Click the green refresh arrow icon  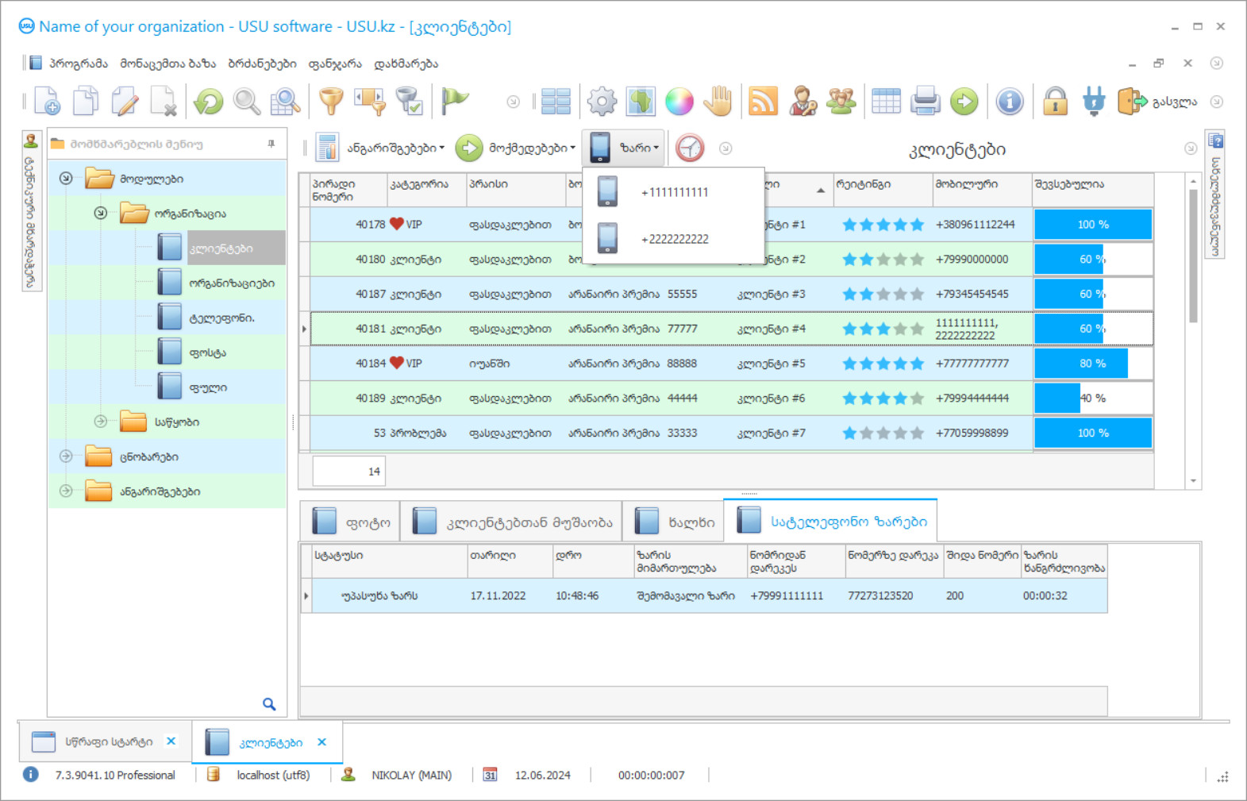[x=209, y=102]
